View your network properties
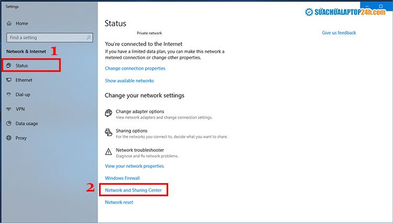The image size is (393, 223). click(x=134, y=166)
